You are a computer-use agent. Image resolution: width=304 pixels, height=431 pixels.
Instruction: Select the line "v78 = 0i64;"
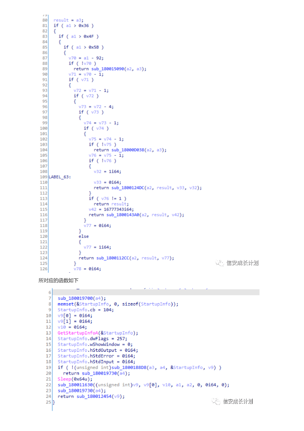click(x=87, y=269)
